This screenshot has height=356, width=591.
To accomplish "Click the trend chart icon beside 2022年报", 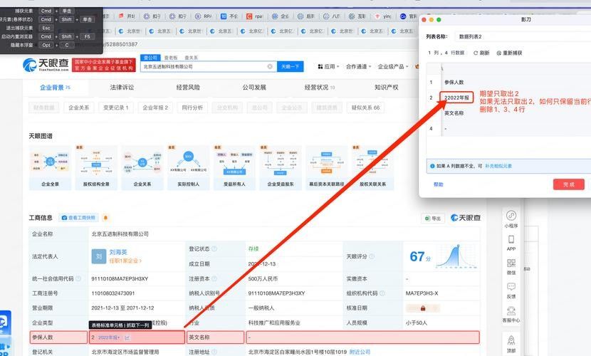I will click(127, 337).
